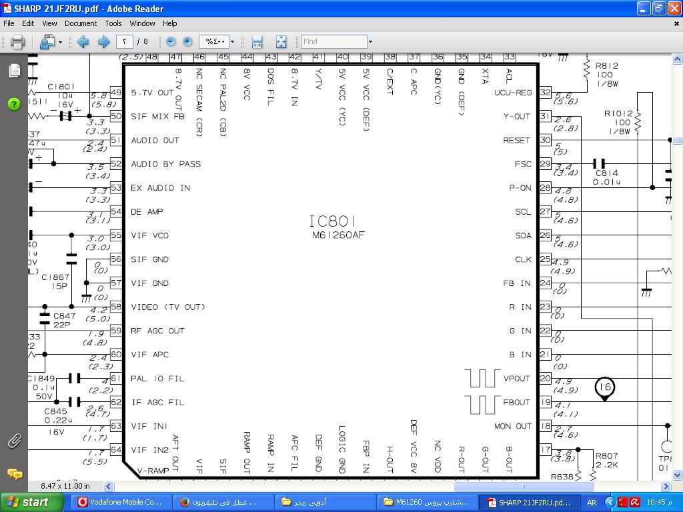683x512 pixels.
Task: Click the green help question mark icon
Action: tap(14, 104)
